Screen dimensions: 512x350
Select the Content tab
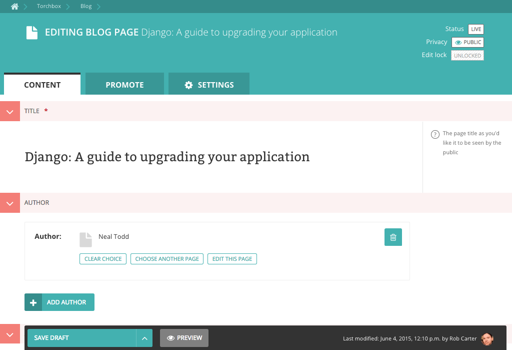point(42,85)
